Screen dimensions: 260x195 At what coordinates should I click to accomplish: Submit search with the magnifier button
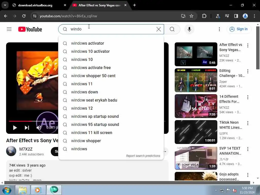pos(172,29)
